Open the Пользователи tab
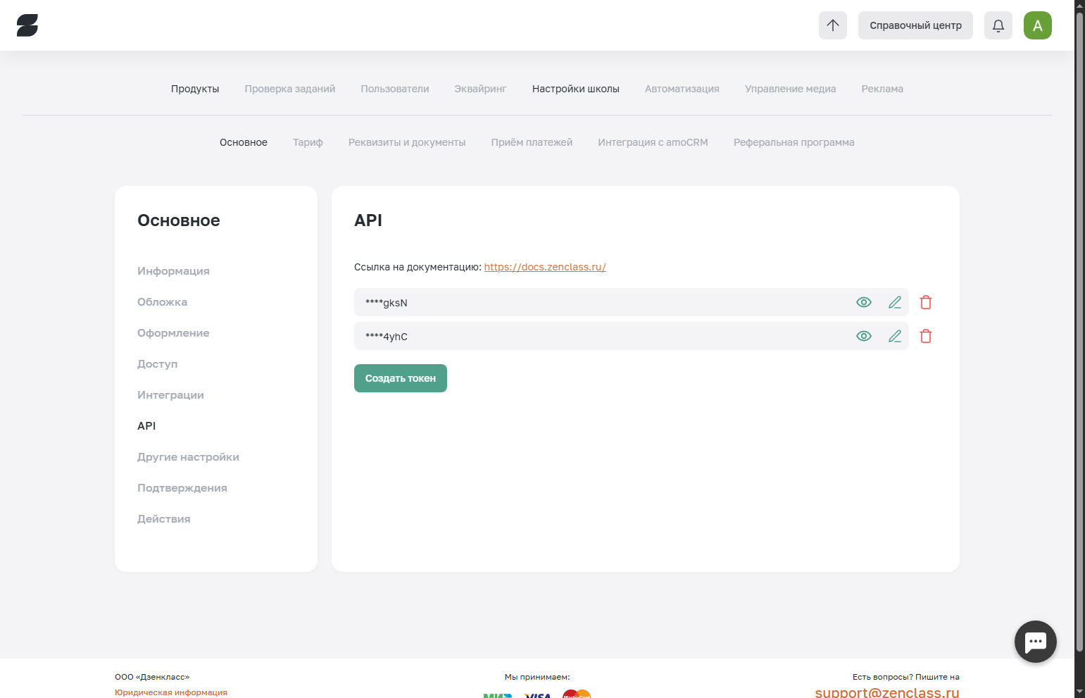The width and height of the screenshot is (1085, 698). tap(395, 89)
